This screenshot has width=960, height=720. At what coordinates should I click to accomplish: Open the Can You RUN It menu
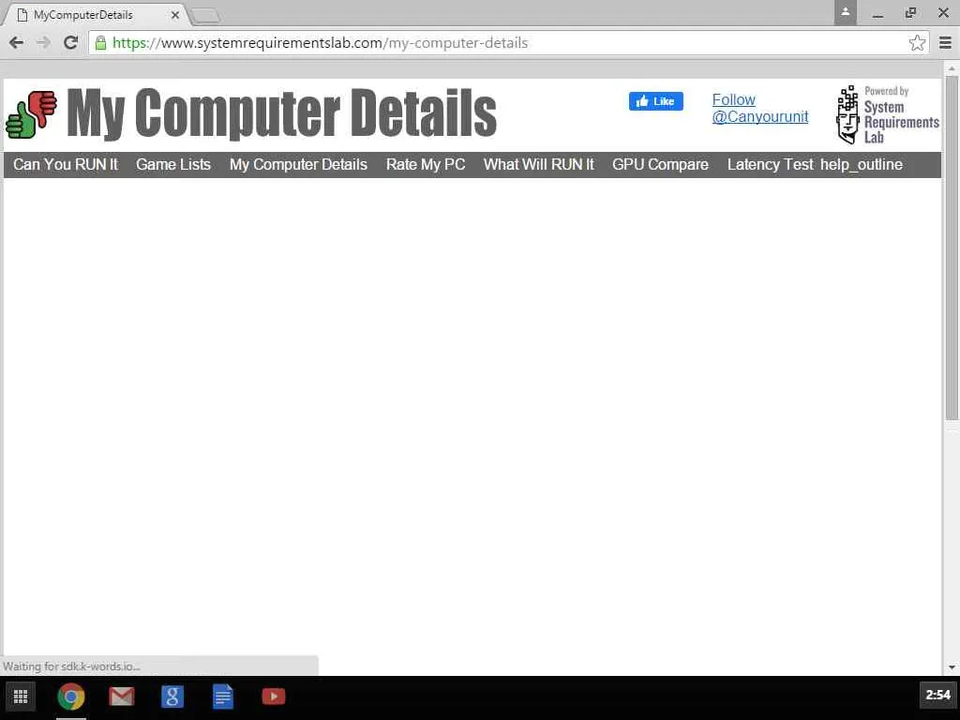click(x=66, y=165)
